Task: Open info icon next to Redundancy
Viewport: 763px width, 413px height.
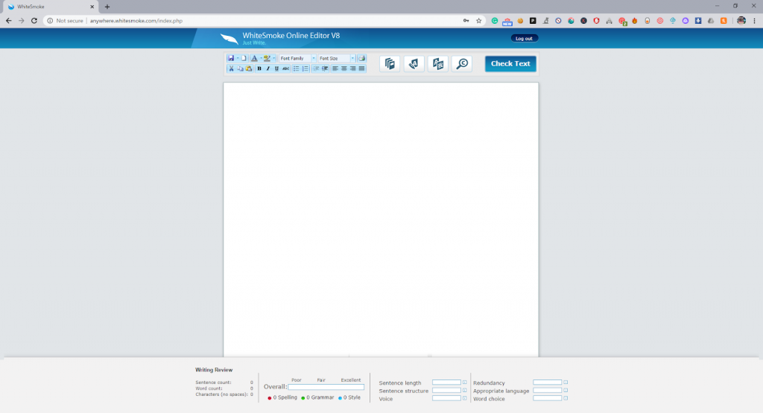Action: click(x=566, y=382)
